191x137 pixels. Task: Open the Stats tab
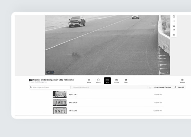coord(126,81)
